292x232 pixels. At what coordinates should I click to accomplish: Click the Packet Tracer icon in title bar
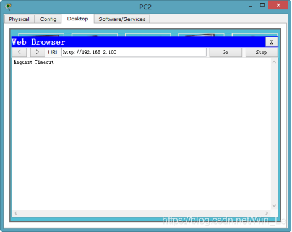click(x=9, y=7)
